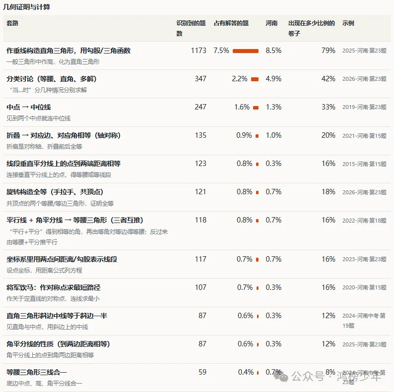Viewport: 394px width, 392px height.
Task: Select row title '平行线 + 角平分线 → 等腰三角形'
Action: pos(75,220)
